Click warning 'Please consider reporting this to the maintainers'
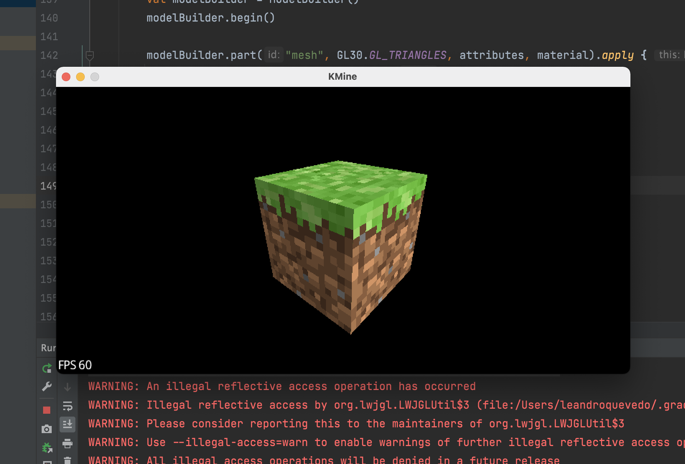685x464 pixels. [356, 424]
